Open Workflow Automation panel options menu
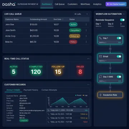The height and width of the screenshot is (129, 129). pyautogui.click(x=124, y=14)
